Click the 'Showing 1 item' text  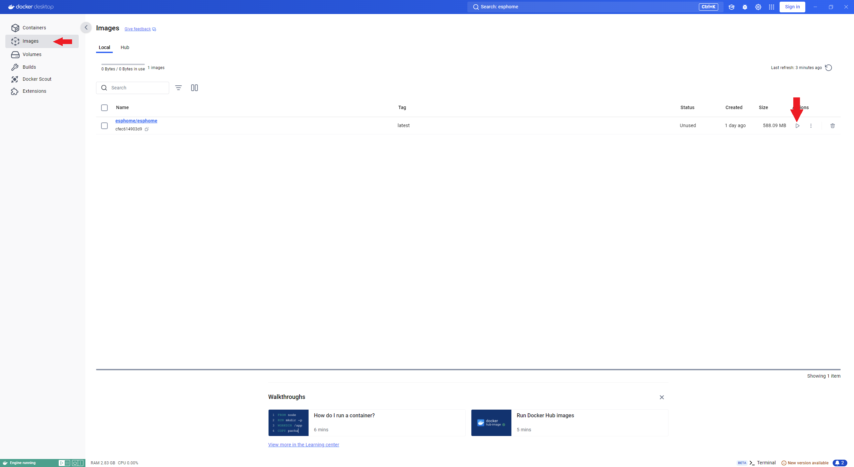pos(824,376)
